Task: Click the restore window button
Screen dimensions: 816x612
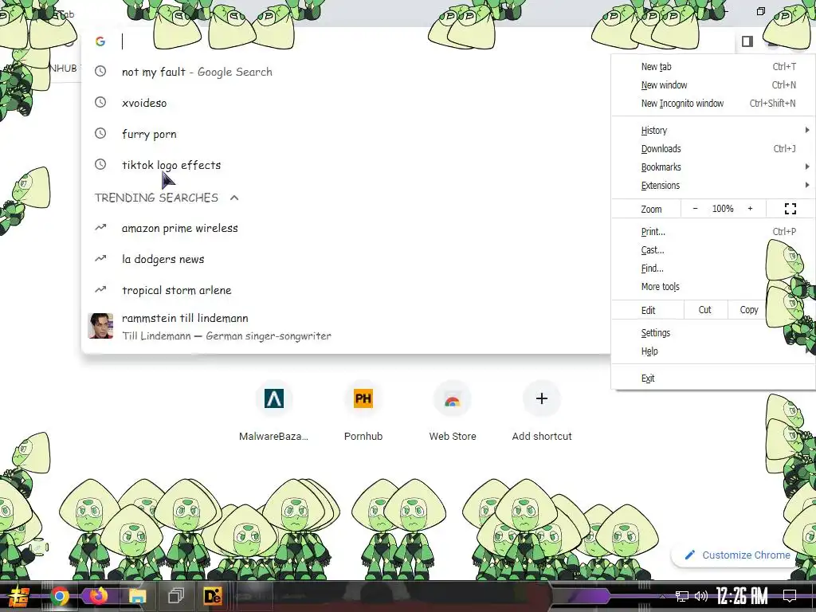Action: click(760, 11)
